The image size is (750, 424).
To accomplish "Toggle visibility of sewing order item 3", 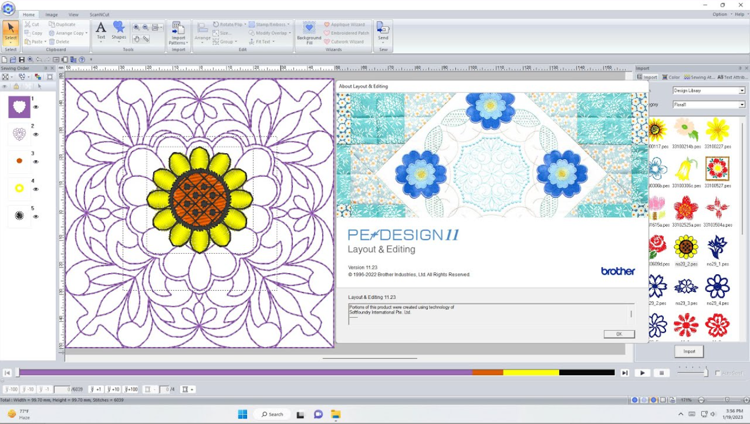I will click(x=36, y=161).
